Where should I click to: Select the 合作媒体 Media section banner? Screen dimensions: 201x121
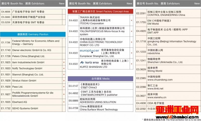click(100, 79)
